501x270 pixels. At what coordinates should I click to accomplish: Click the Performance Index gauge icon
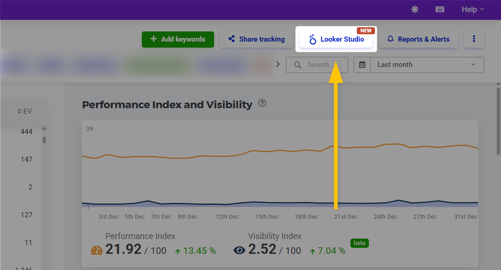click(97, 251)
